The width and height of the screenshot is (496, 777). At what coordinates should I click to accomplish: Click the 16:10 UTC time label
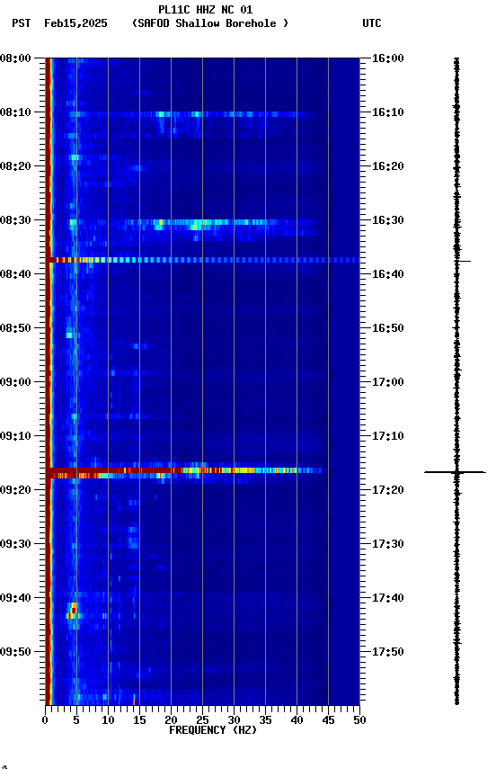click(387, 112)
